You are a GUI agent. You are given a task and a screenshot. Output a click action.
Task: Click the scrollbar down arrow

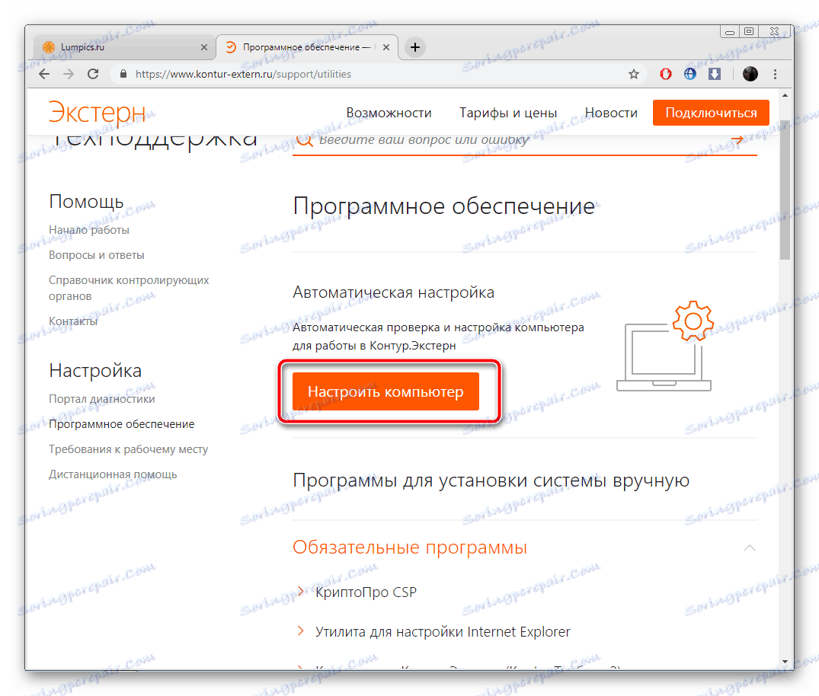(x=785, y=662)
